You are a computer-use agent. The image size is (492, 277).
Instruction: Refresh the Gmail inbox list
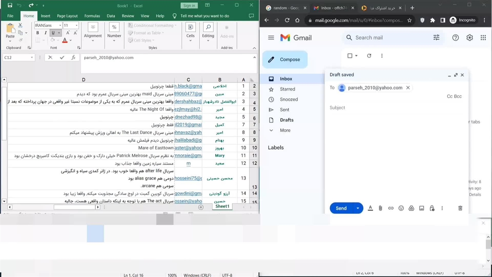click(x=369, y=56)
